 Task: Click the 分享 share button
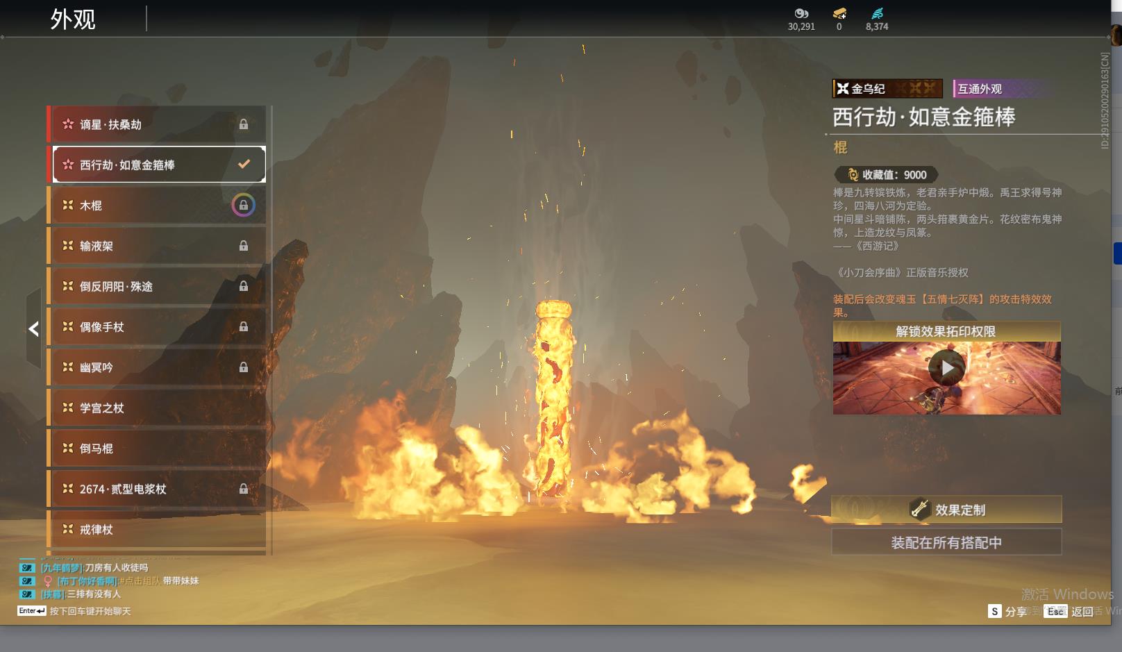point(1007,611)
